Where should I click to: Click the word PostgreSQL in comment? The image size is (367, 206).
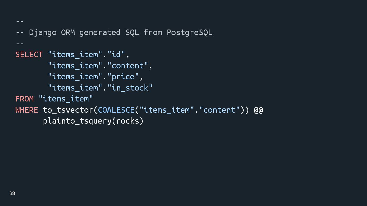pyautogui.click(x=189, y=33)
